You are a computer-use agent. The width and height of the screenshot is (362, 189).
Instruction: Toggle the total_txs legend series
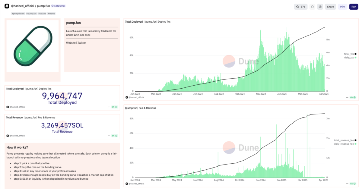coord(350,54)
